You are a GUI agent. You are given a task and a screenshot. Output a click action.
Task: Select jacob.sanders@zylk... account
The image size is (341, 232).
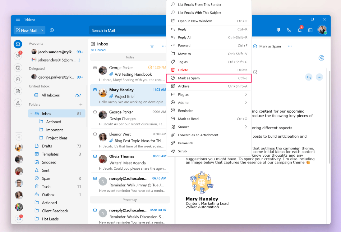[57, 52]
